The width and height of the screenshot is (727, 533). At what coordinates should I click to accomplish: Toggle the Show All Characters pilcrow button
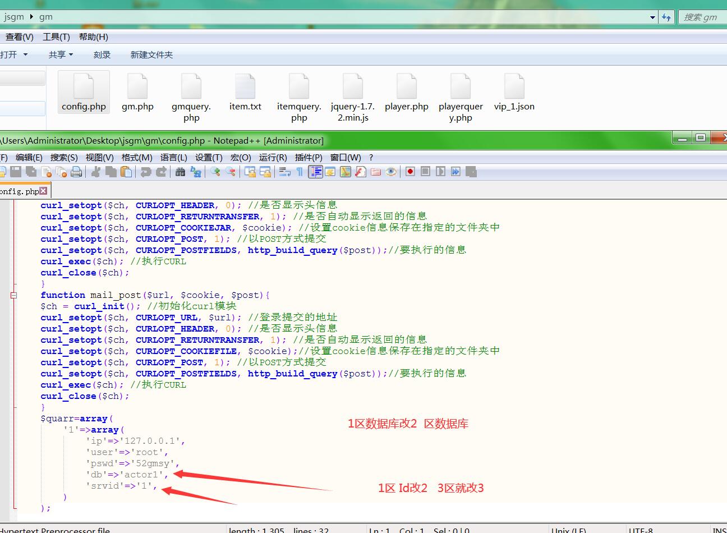tap(300, 172)
